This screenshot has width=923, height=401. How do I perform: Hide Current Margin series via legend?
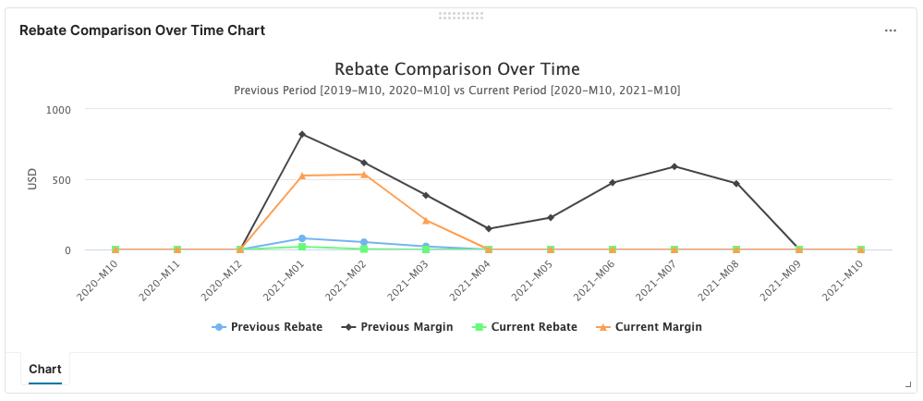click(x=658, y=327)
